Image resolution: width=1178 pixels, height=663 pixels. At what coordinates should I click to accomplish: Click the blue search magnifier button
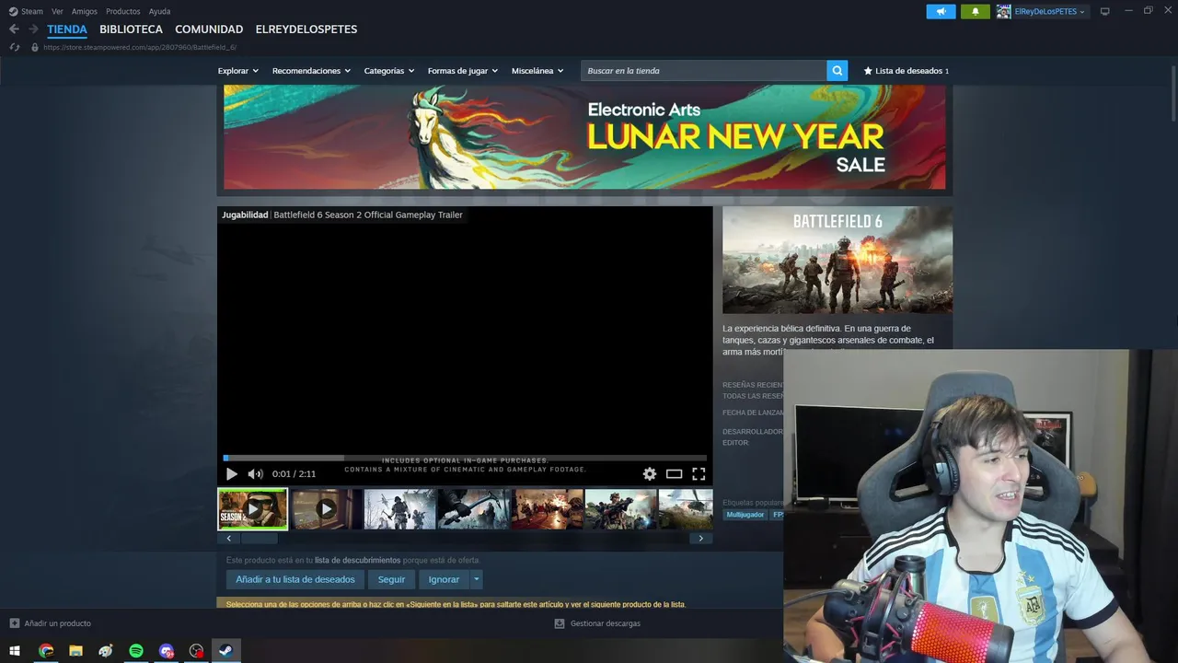(837, 71)
